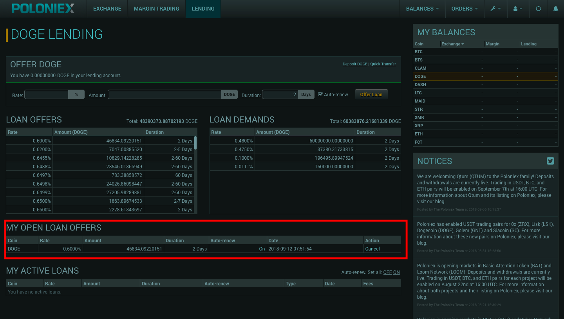
Task: Toggle the light/dark theme icon
Action: pyautogui.click(x=538, y=9)
